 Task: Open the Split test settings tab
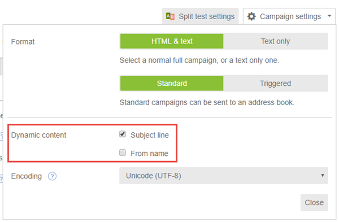tap(201, 16)
